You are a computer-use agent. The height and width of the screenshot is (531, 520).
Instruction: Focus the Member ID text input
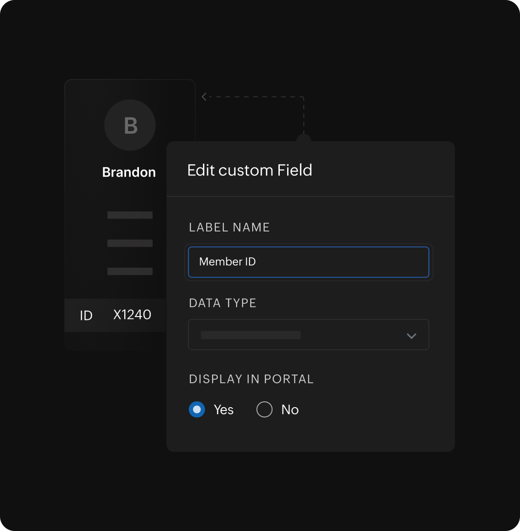(x=308, y=262)
